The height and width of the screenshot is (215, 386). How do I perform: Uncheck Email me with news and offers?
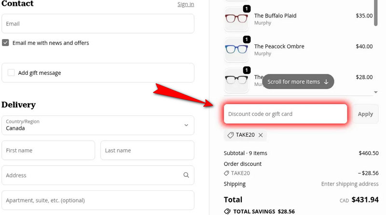coord(5,43)
